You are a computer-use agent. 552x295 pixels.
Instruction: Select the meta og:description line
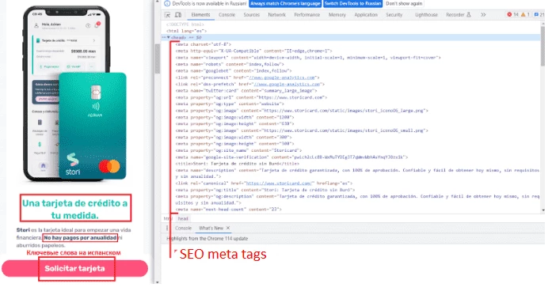pos(357,200)
